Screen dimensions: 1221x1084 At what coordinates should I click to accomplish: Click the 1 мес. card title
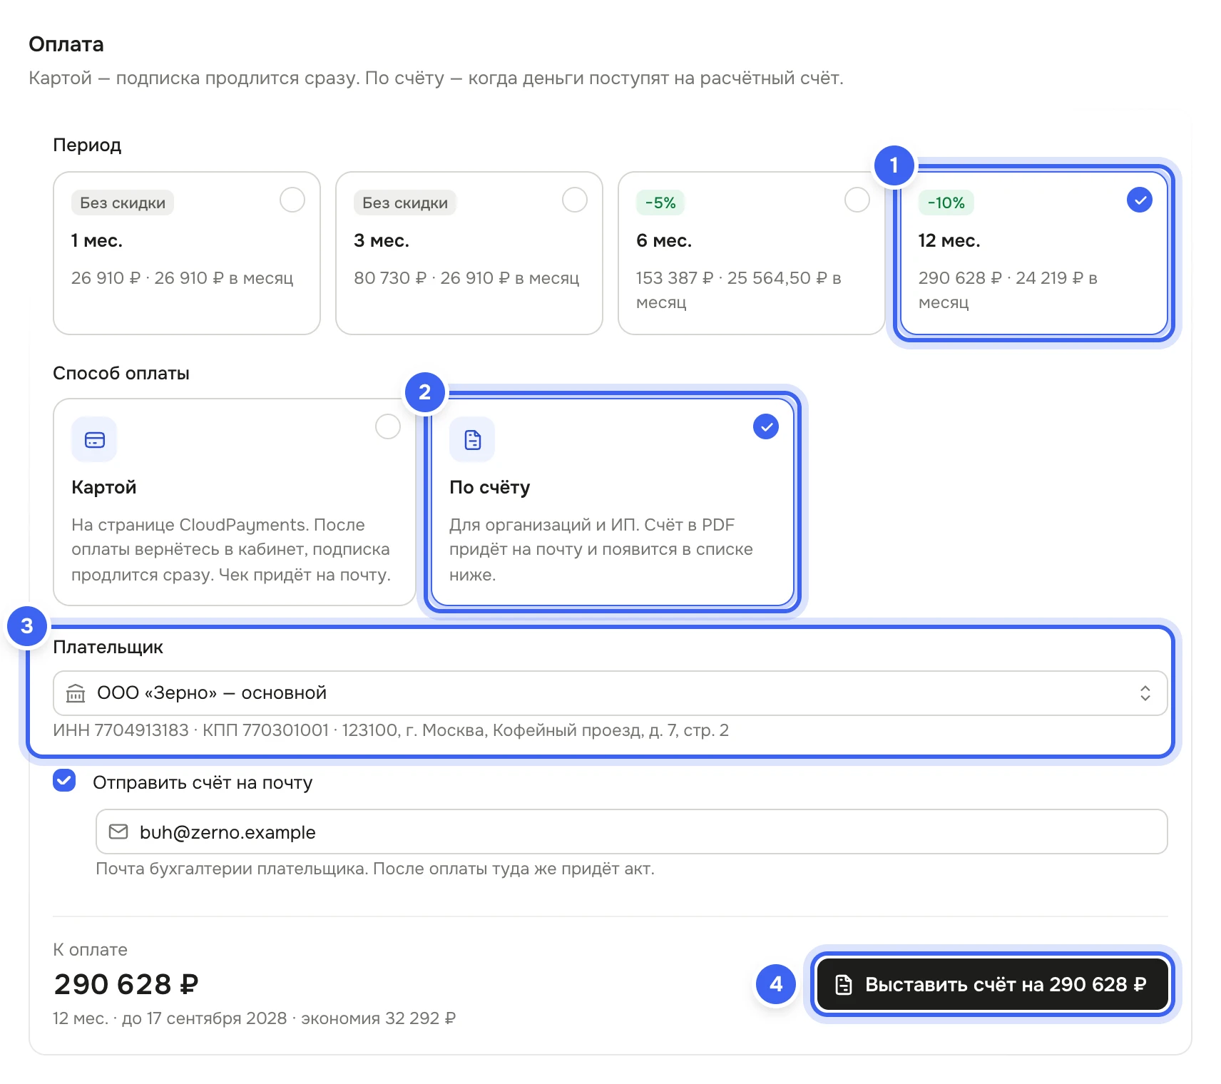point(97,241)
